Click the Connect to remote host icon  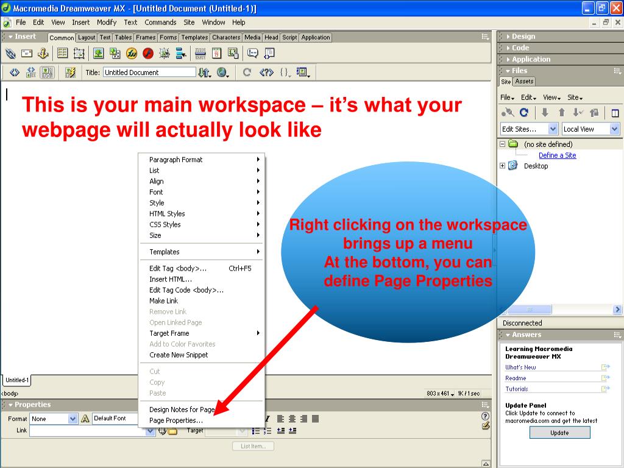[508, 113]
